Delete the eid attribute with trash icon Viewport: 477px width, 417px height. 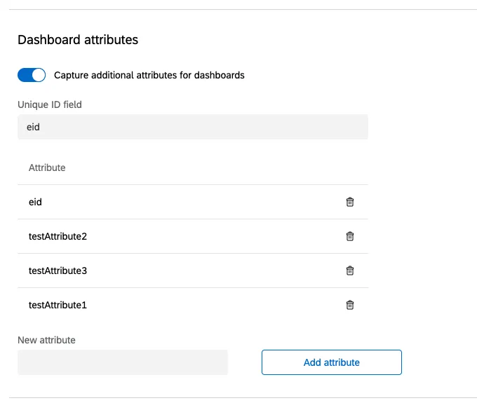tap(350, 202)
